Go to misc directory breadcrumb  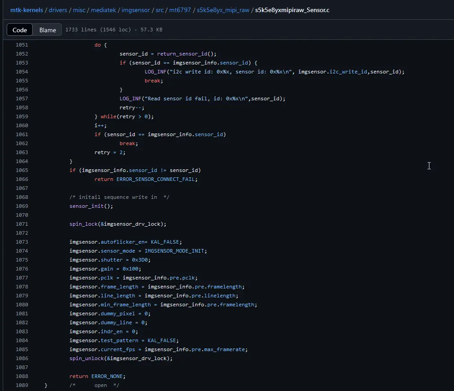[79, 10]
